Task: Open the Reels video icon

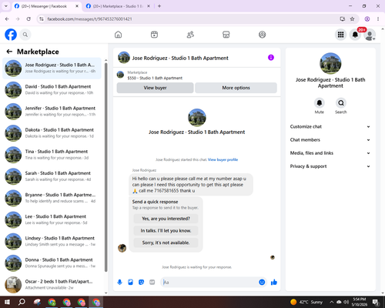Action: [x=154, y=35]
